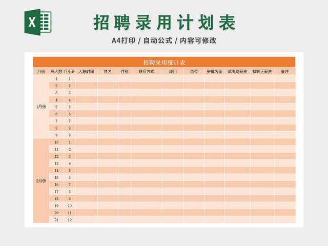
Task: Select 总人数 cell with value 13
Action: point(56,163)
